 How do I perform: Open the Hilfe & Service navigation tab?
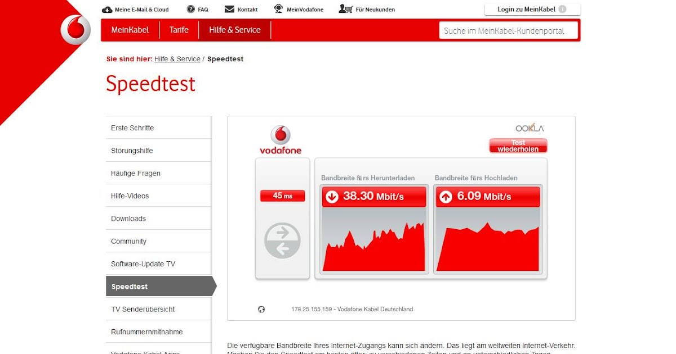pos(235,30)
